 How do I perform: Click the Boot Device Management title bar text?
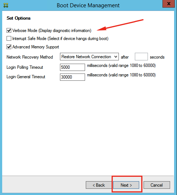tap(88, 5)
